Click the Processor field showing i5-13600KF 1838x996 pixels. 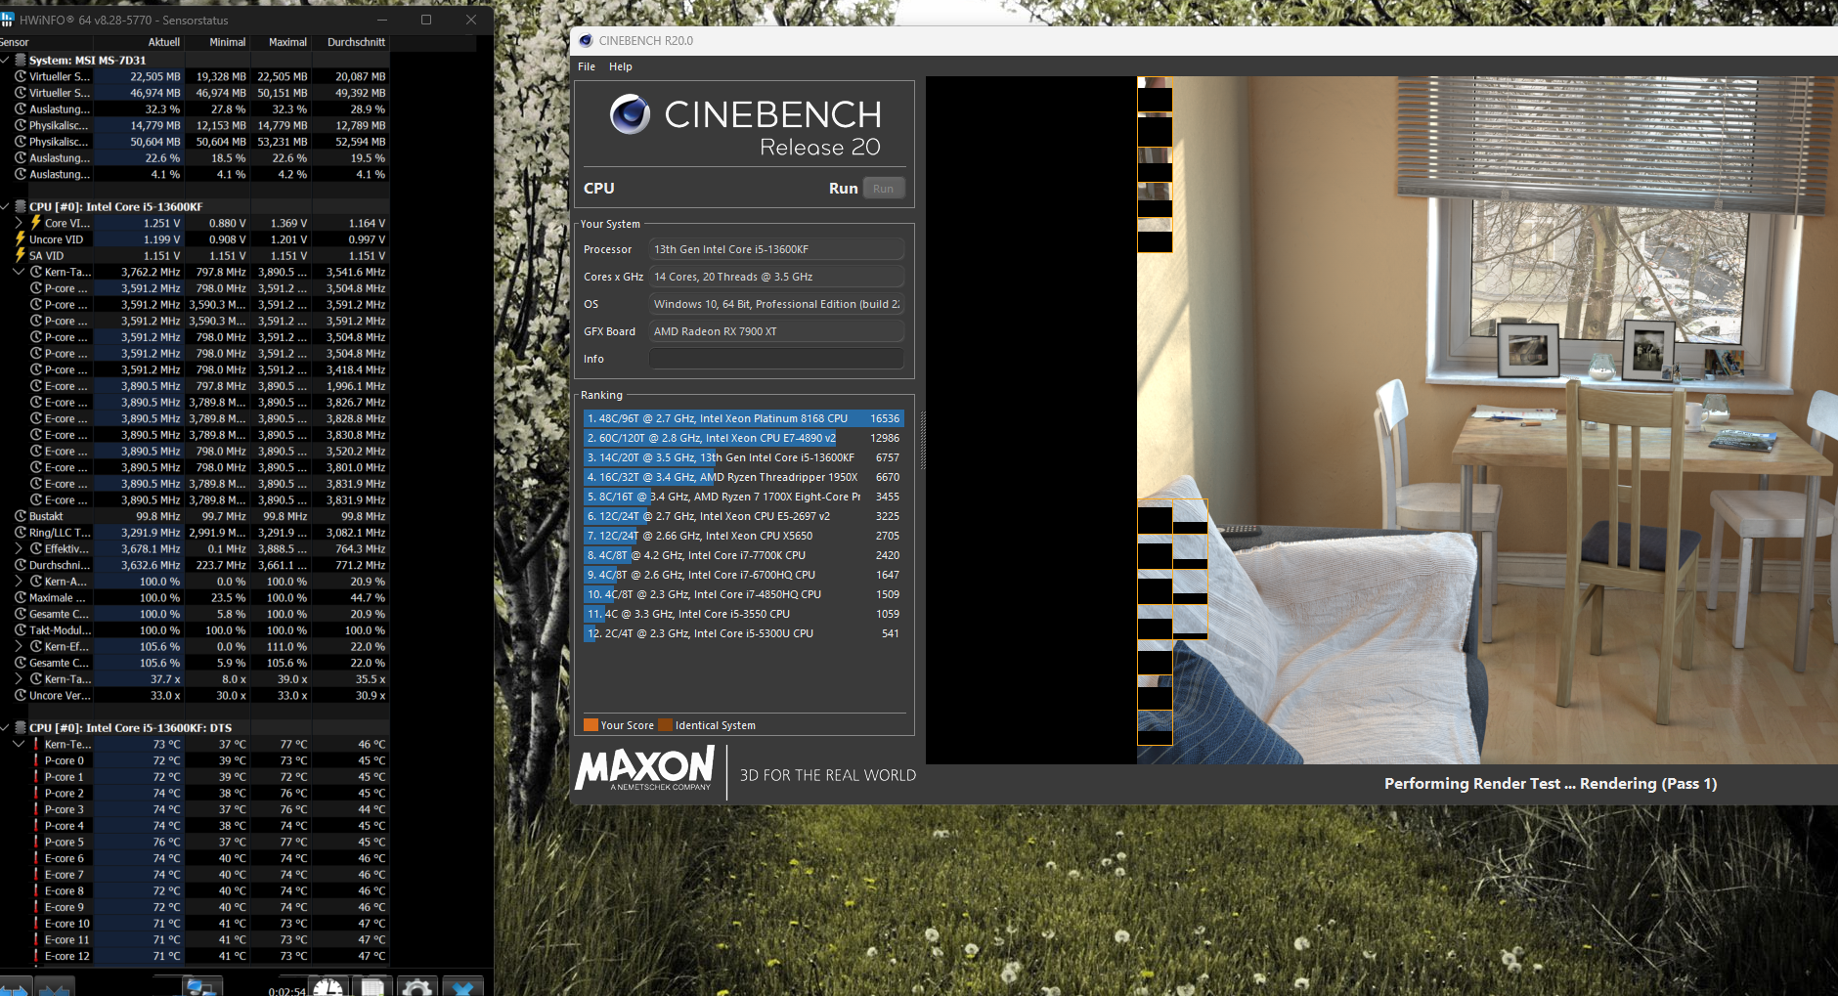point(777,249)
